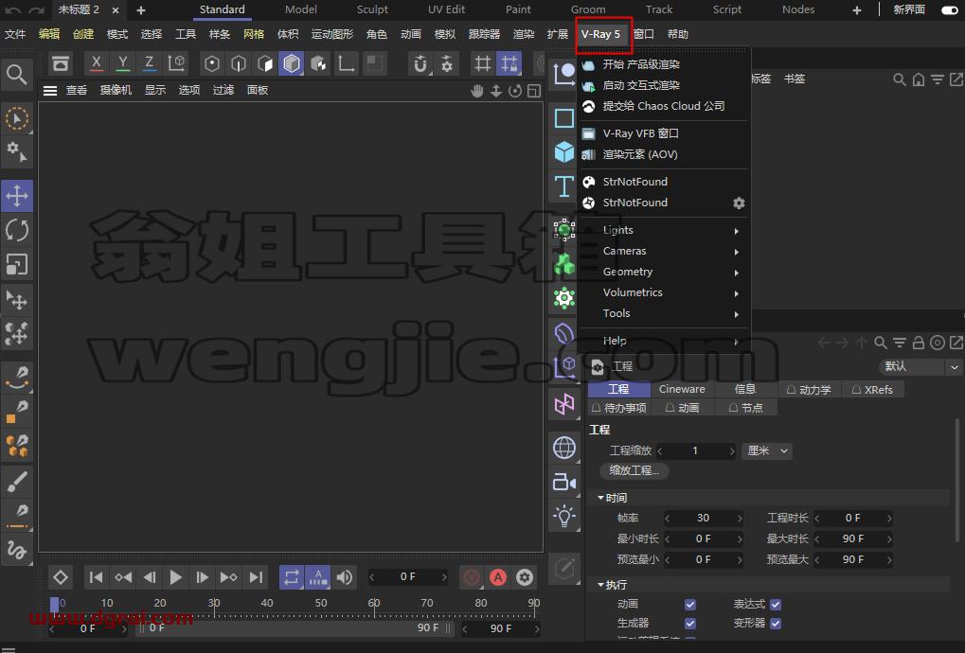The width and height of the screenshot is (965, 653).
Task: Open StrNotFound settings gear
Action: [x=739, y=203]
